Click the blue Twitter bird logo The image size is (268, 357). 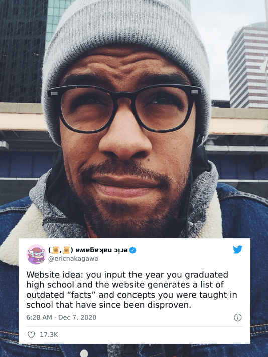click(237, 249)
